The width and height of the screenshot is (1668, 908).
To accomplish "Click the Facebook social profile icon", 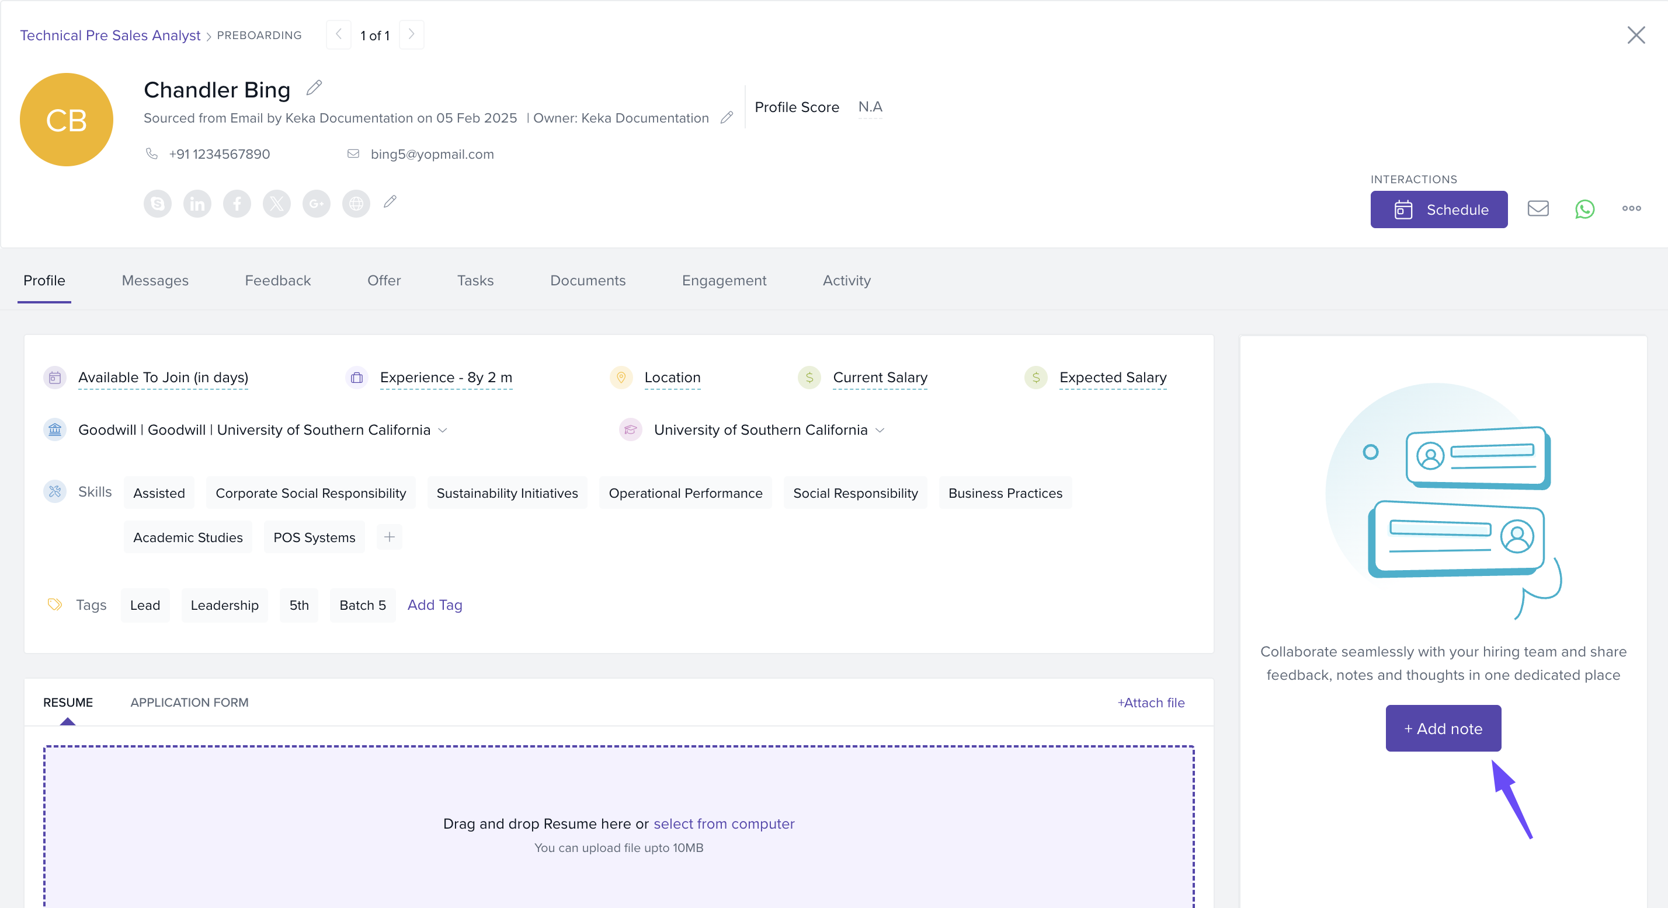I will (x=237, y=204).
